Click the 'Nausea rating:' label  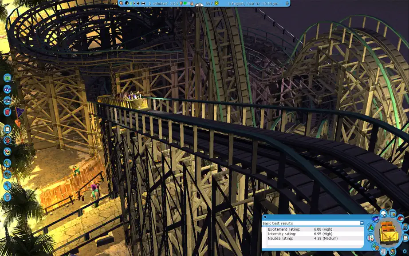(280, 238)
